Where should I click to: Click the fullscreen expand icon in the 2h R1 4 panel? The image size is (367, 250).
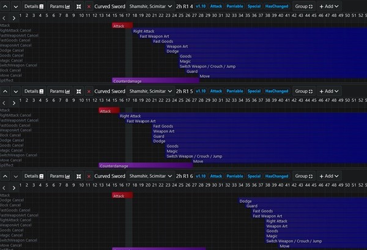pyautogui.click(x=78, y=6)
